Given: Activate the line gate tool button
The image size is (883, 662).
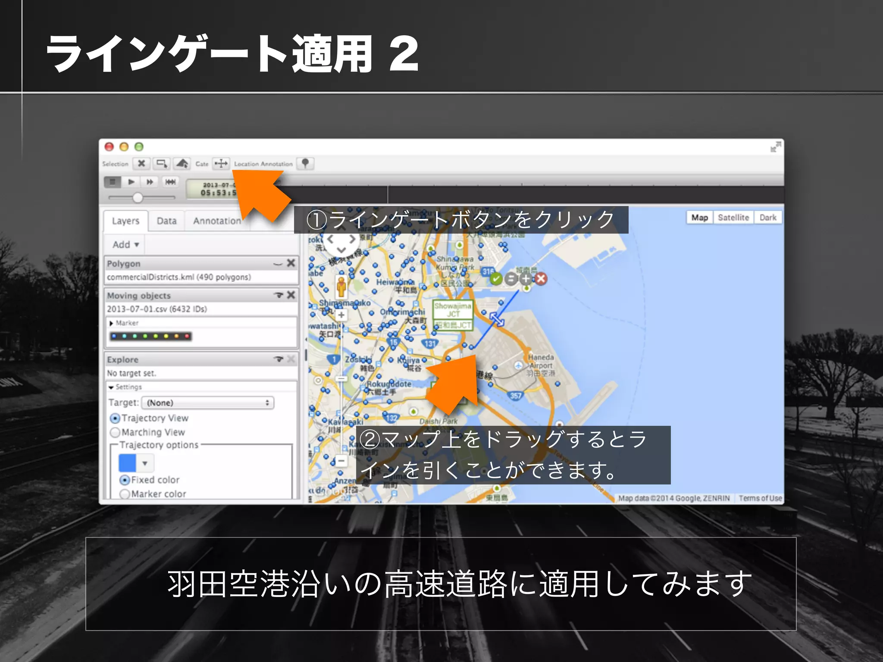Looking at the screenshot, I should pos(221,164).
